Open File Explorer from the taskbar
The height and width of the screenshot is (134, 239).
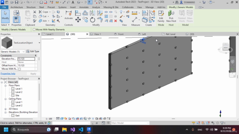[x=64, y=130]
